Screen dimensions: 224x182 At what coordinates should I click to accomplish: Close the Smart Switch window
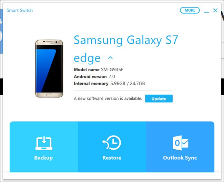tap(215, 10)
